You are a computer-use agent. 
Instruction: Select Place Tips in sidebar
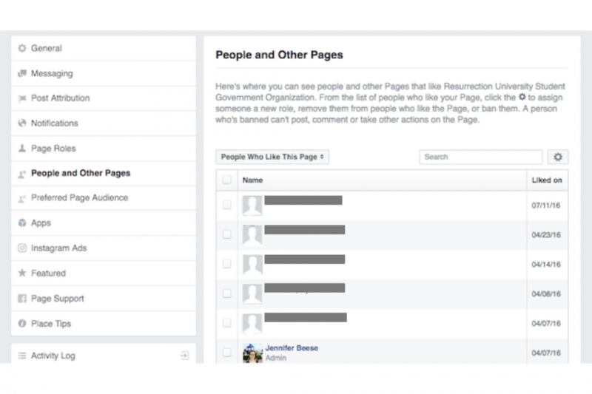tap(104, 324)
